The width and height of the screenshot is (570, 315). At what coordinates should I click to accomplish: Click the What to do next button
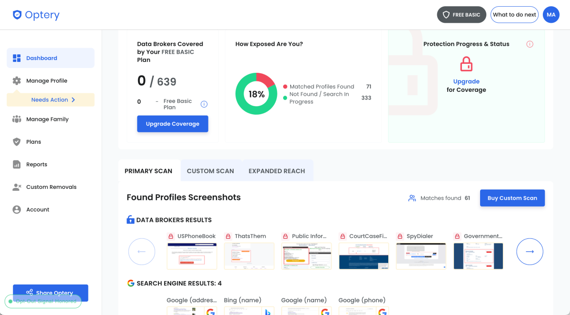click(x=514, y=15)
